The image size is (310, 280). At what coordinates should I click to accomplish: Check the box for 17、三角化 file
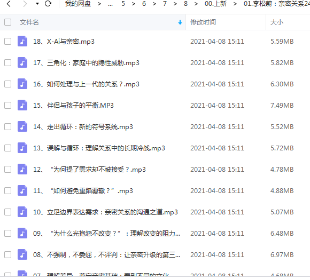pos(7,63)
